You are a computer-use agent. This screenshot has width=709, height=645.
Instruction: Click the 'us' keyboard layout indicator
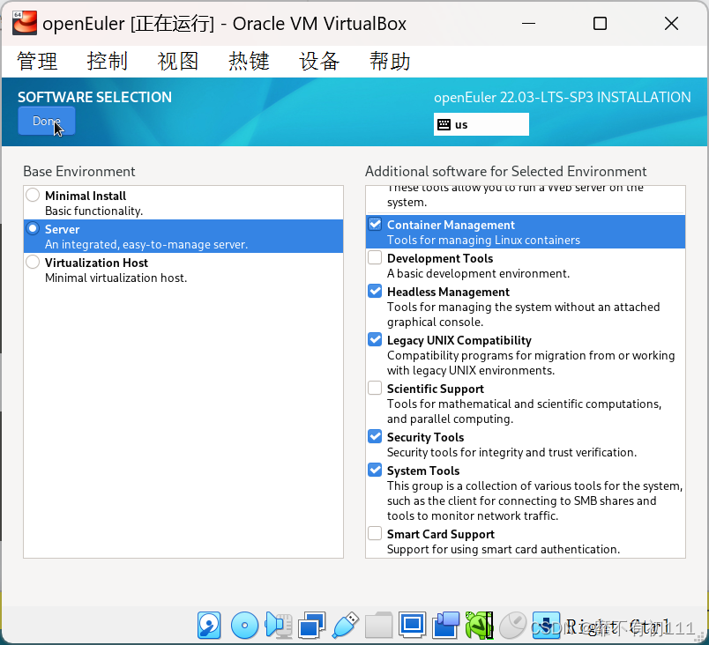click(481, 124)
